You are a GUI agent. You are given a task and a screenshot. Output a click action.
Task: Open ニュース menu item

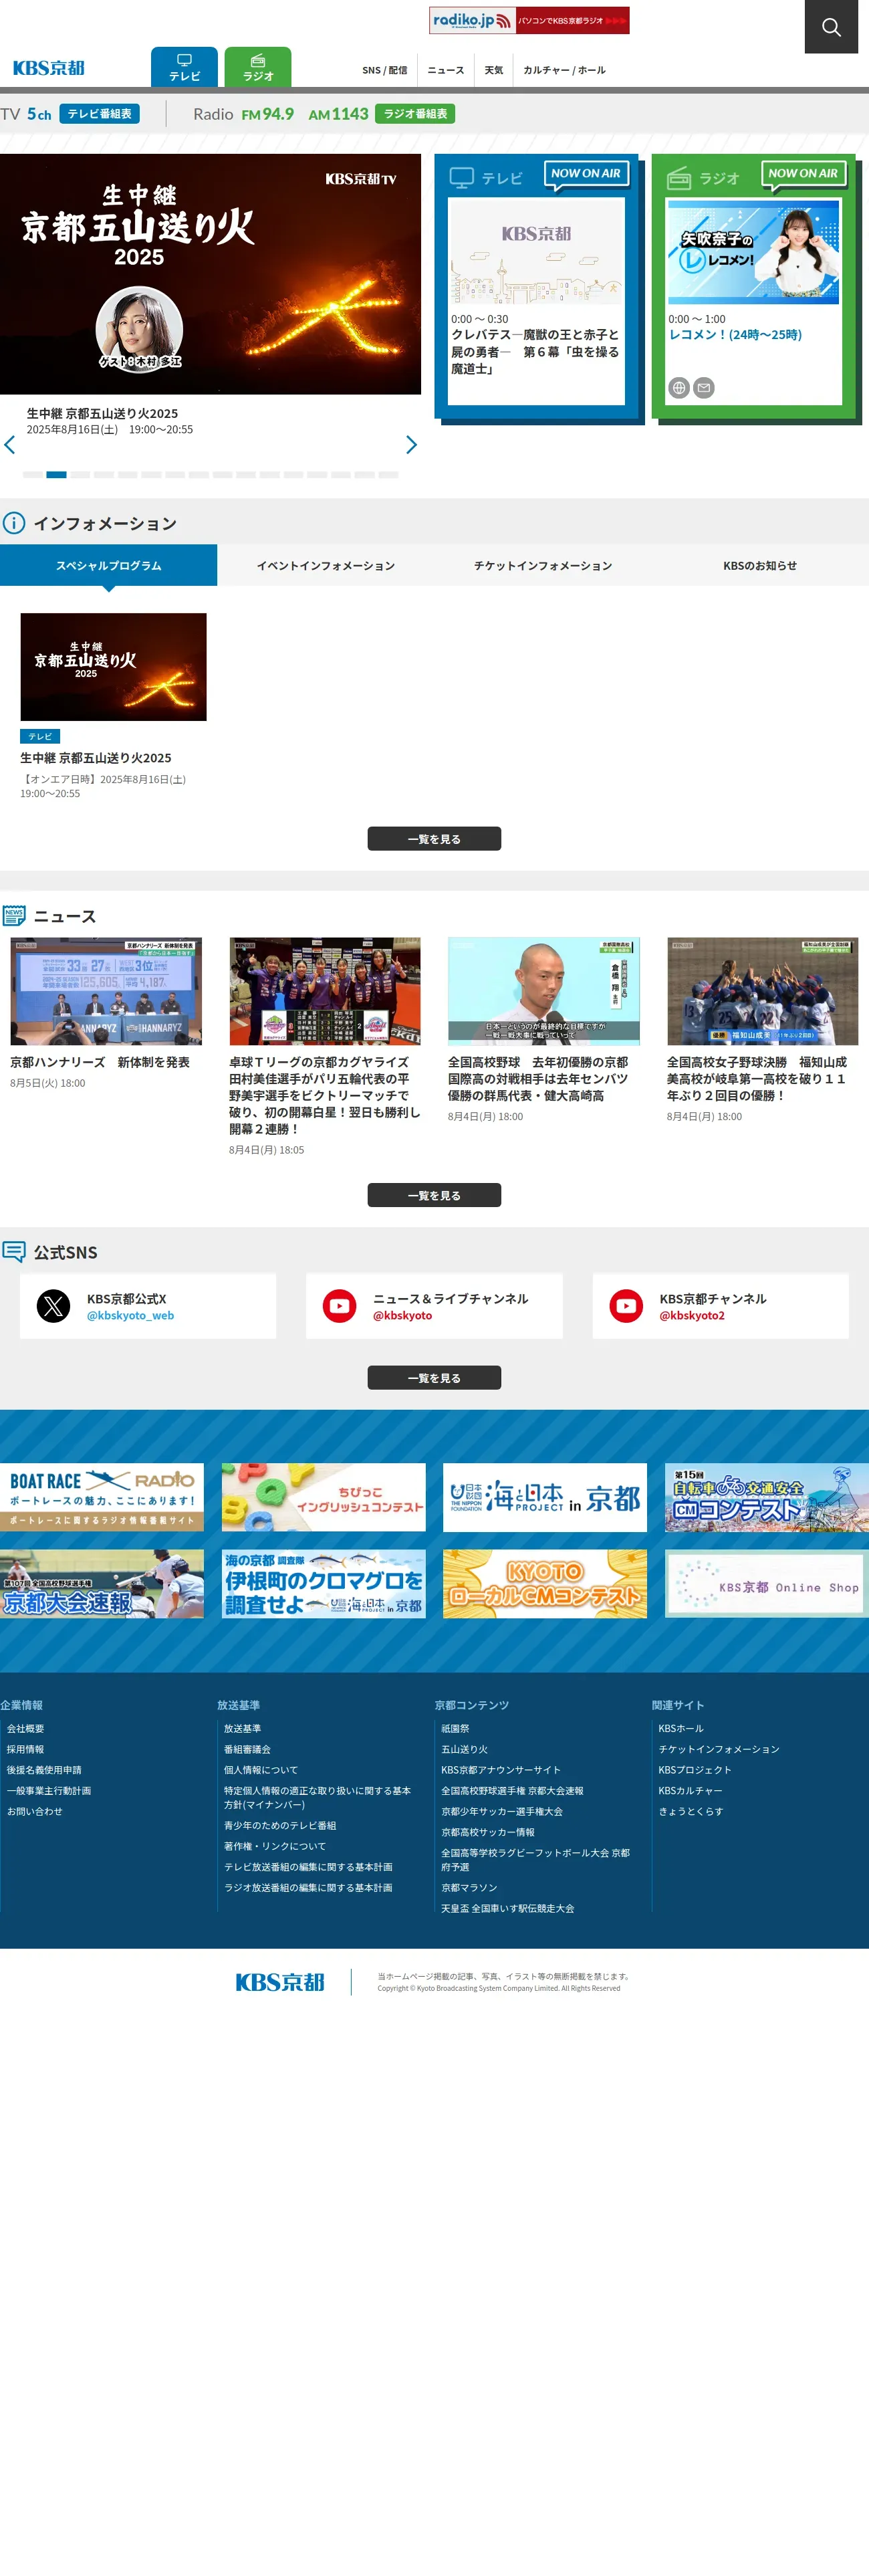(x=446, y=70)
